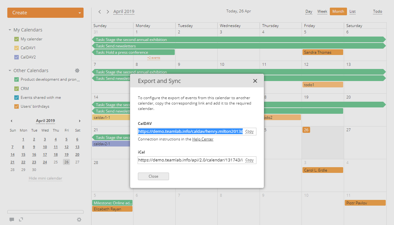Go to previous month with left arrow

pyautogui.click(x=99, y=11)
